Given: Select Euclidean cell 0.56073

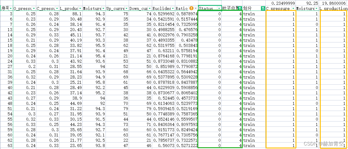Looking at the screenshot, I should 164,146.
